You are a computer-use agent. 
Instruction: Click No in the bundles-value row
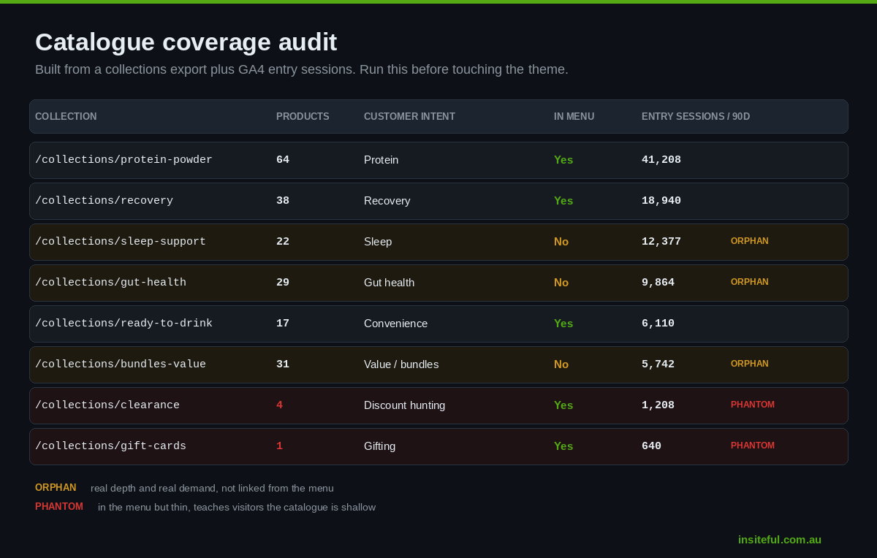(561, 364)
